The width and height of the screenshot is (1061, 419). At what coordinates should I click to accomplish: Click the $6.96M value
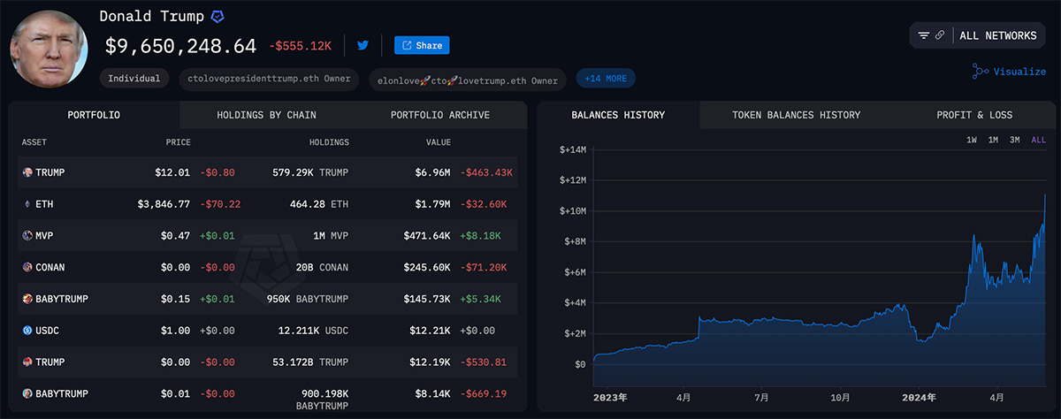pos(433,172)
